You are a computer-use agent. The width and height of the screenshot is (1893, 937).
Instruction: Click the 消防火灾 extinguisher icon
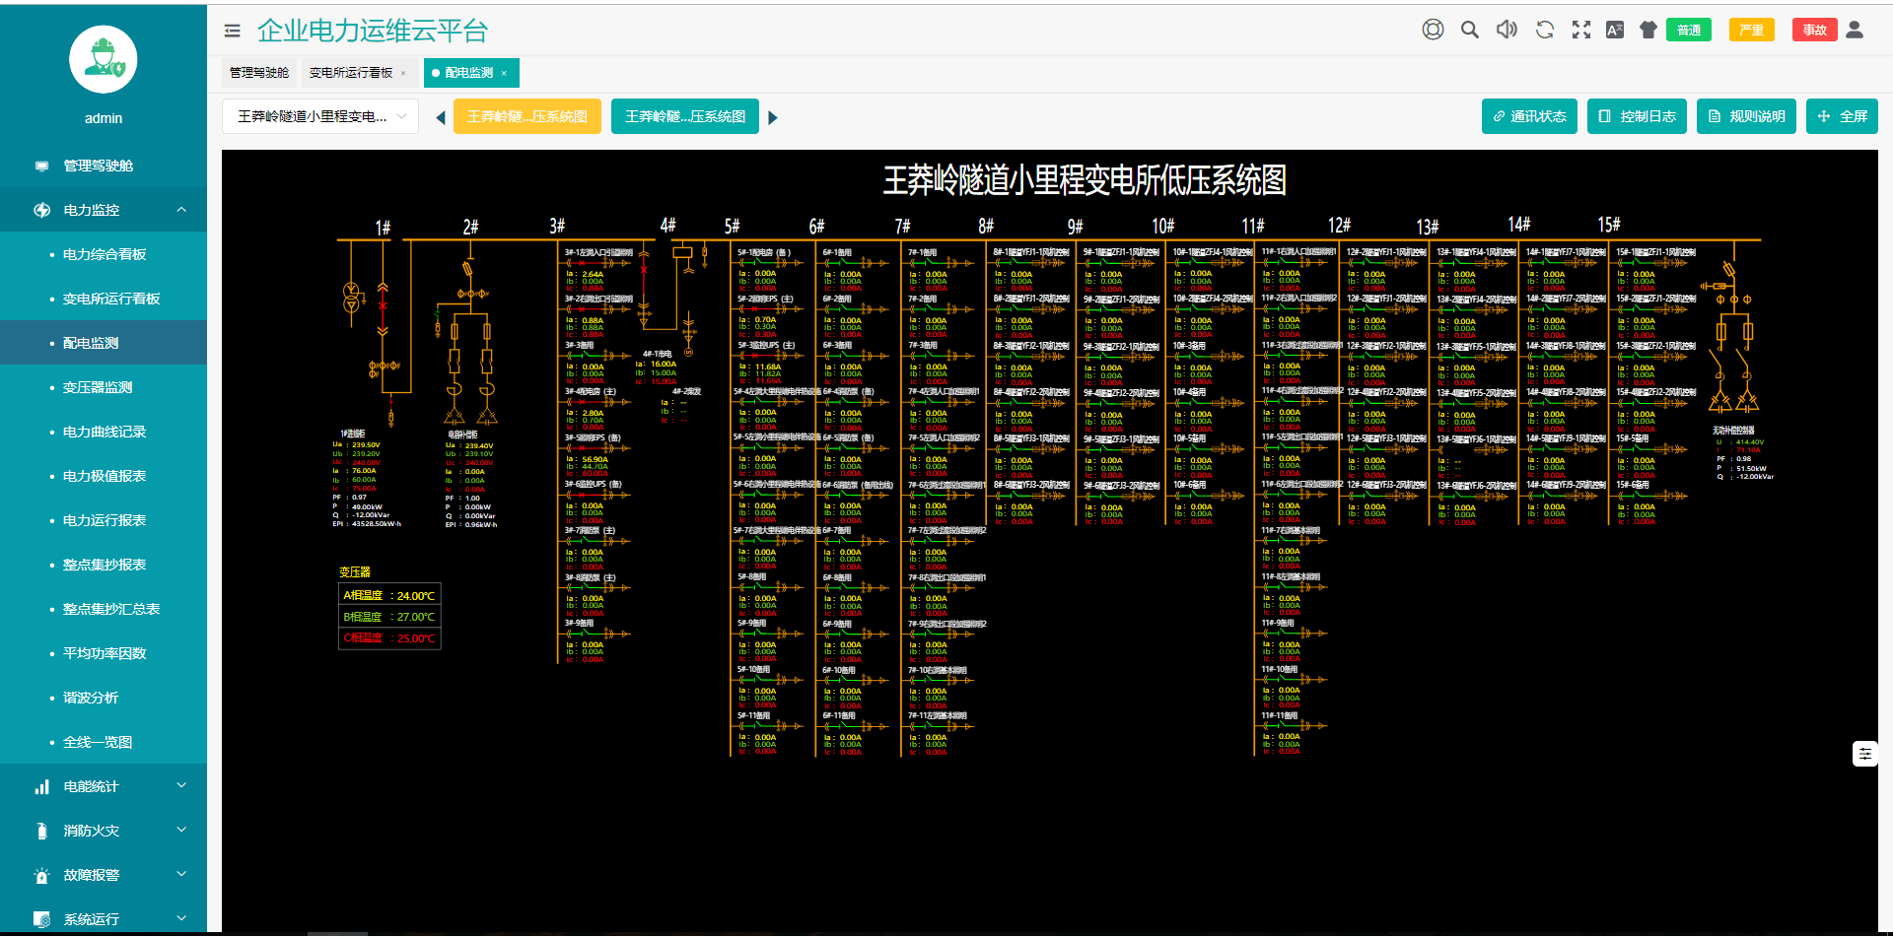click(41, 831)
